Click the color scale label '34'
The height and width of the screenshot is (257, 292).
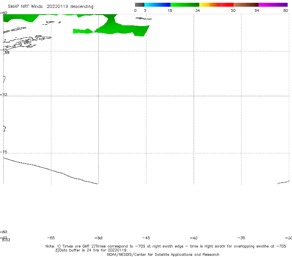198,10
